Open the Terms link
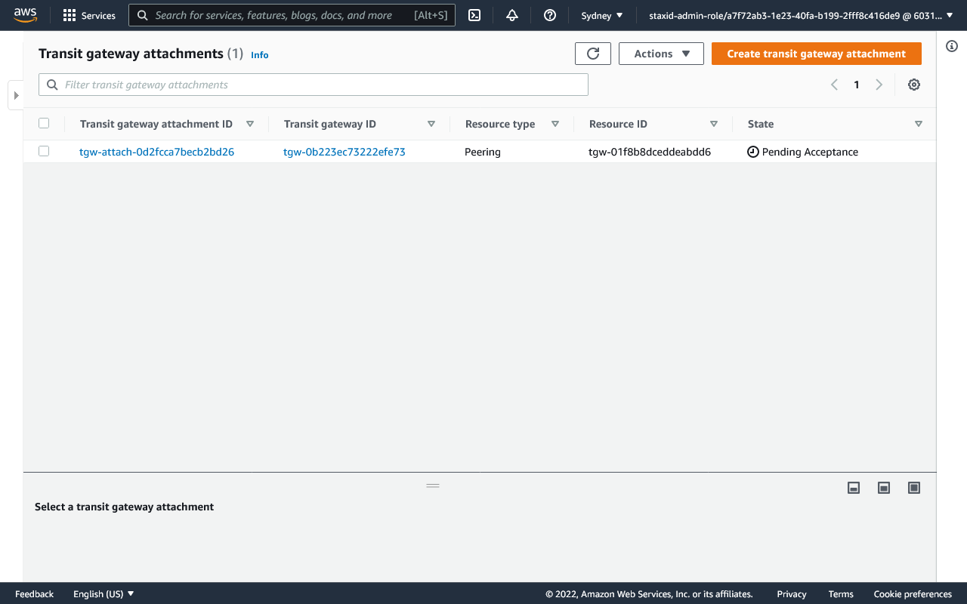967x604 pixels. (x=841, y=594)
